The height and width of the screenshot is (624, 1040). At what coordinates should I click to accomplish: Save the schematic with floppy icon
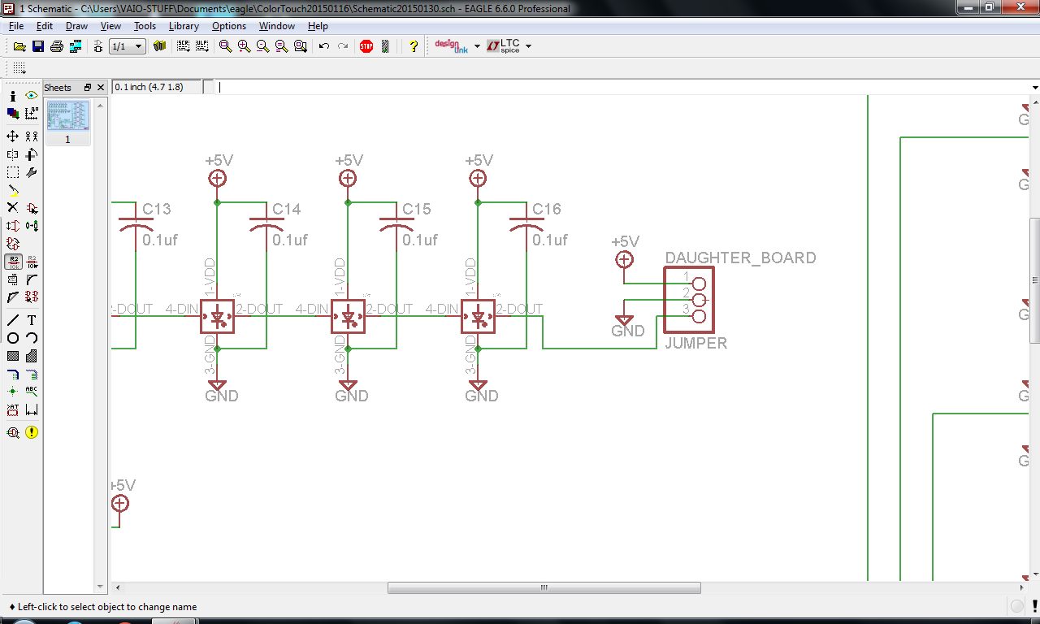(x=38, y=46)
